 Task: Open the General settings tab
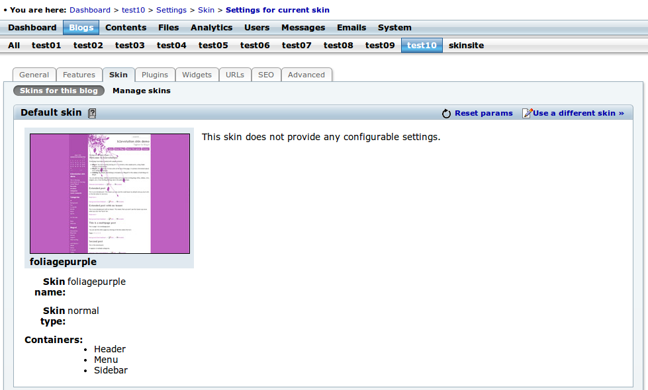(x=34, y=75)
